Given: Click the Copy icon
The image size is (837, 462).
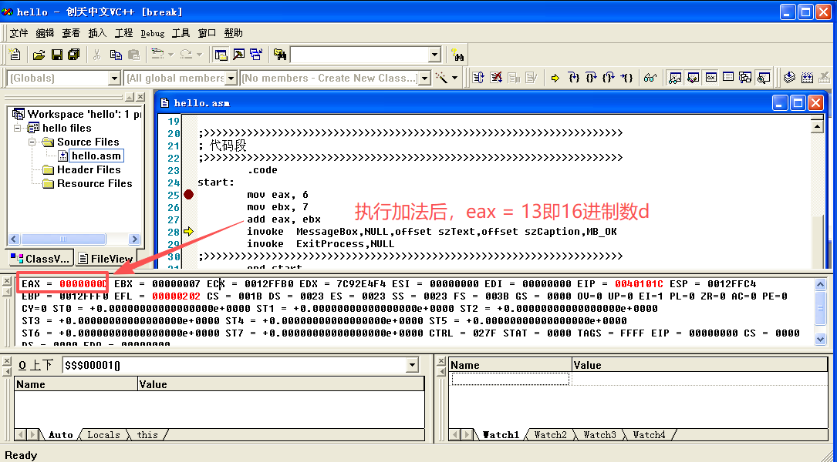Looking at the screenshot, I should (115, 55).
